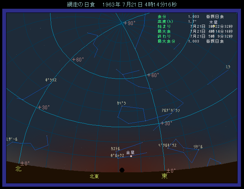
Task: Click the 最大食 maximum eclipse time row
Action: (190, 31)
